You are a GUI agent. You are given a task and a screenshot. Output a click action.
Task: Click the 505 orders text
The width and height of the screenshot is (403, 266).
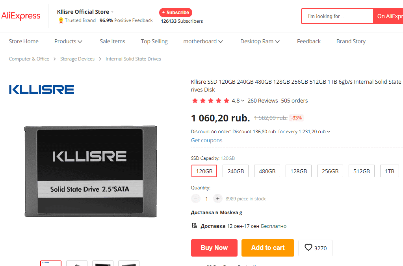pos(294,101)
